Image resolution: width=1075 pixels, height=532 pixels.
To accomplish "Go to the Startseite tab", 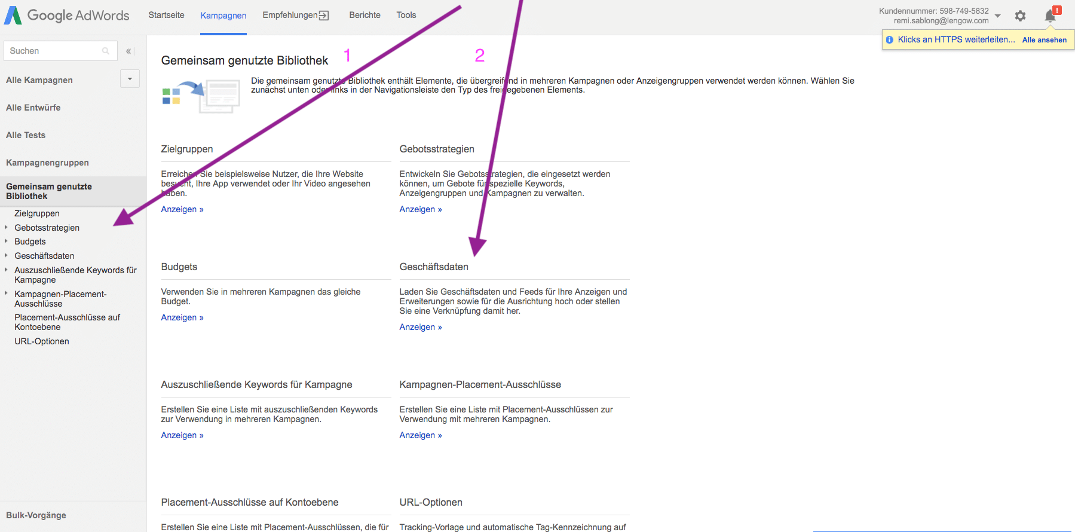I will (x=166, y=15).
